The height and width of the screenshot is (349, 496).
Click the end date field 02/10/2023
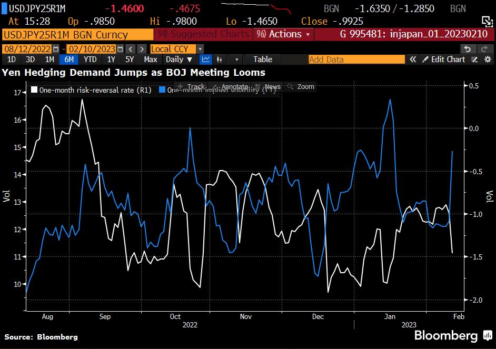click(x=92, y=49)
